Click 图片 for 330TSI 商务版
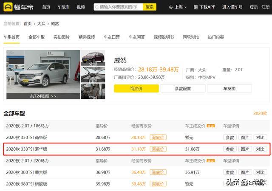The image size is (272, 191). [x=245, y=138]
